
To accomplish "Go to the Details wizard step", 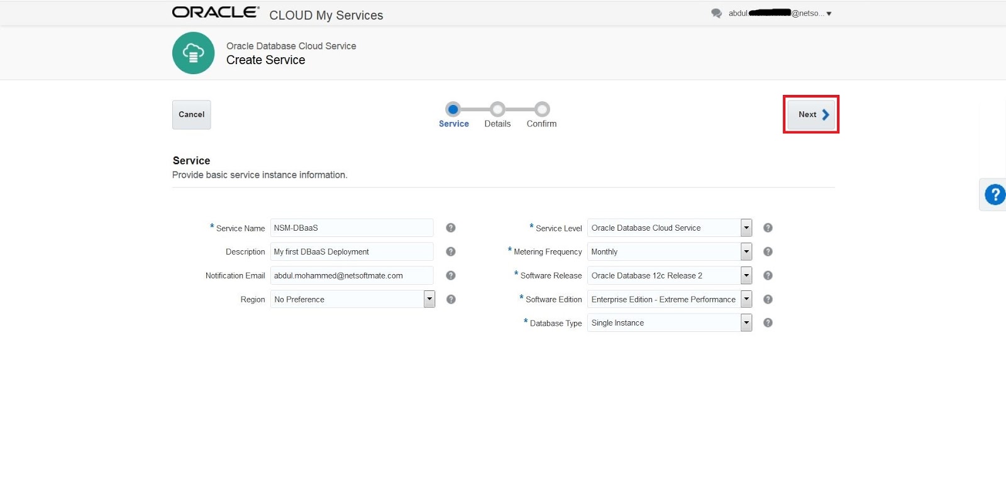I will 497,115.
